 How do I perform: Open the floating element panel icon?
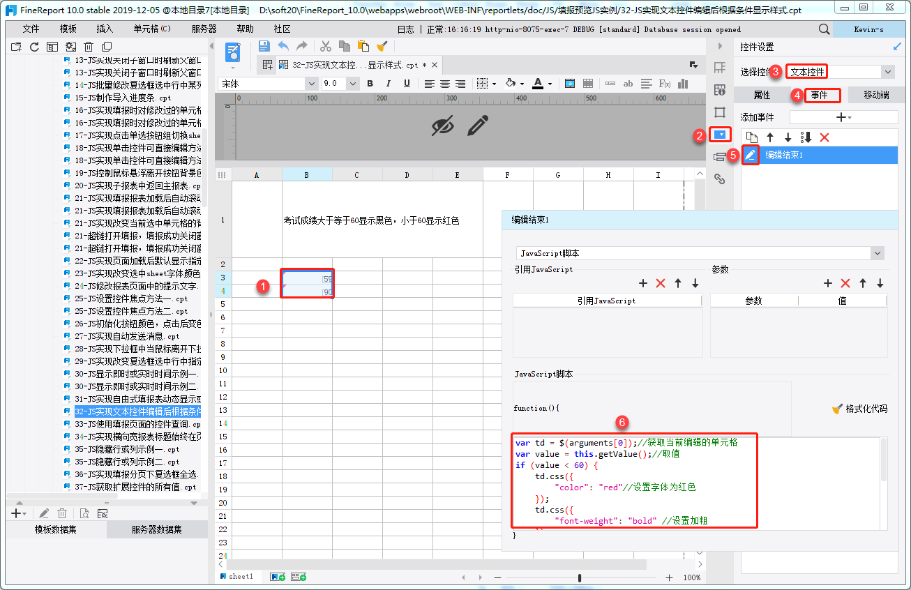pyautogui.click(x=720, y=112)
